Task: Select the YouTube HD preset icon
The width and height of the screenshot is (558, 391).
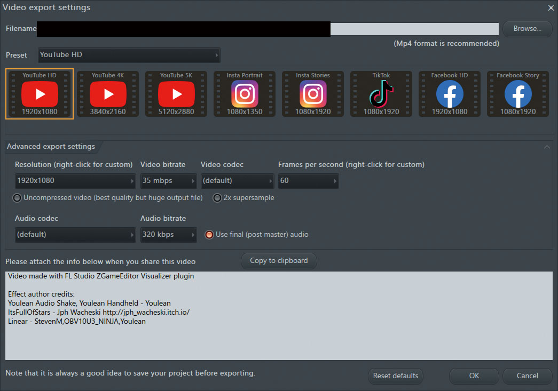Action: click(x=40, y=94)
